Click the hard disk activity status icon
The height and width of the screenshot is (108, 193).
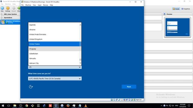click(112, 100)
